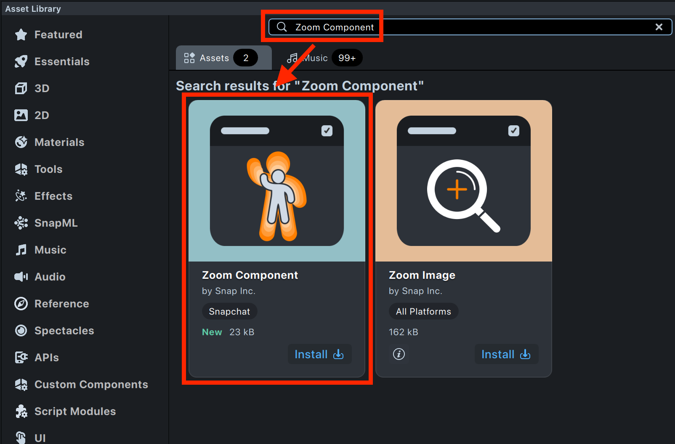Screen dimensions: 675x444
Task: Click the Featured star icon
Action: (21, 34)
